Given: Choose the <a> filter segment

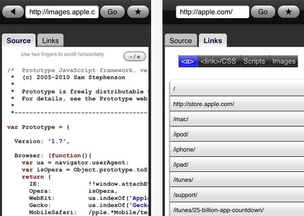Looking at the screenshot, I should pyautogui.click(x=188, y=61).
